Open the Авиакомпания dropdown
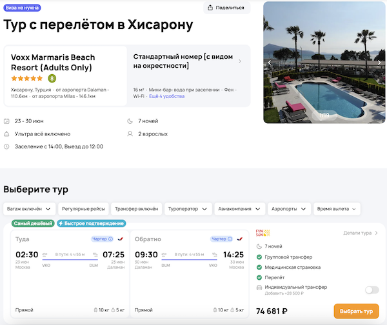The width and height of the screenshot is (387, 325). coord(240,209)
